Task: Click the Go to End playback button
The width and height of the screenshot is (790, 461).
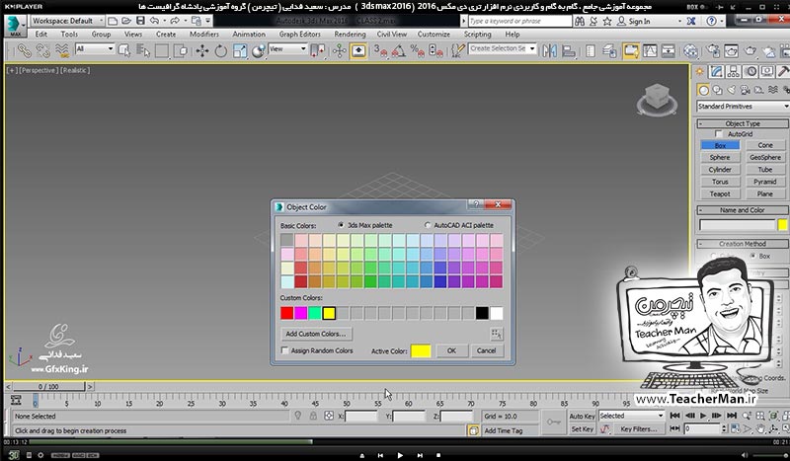Action: click(731, 416)
